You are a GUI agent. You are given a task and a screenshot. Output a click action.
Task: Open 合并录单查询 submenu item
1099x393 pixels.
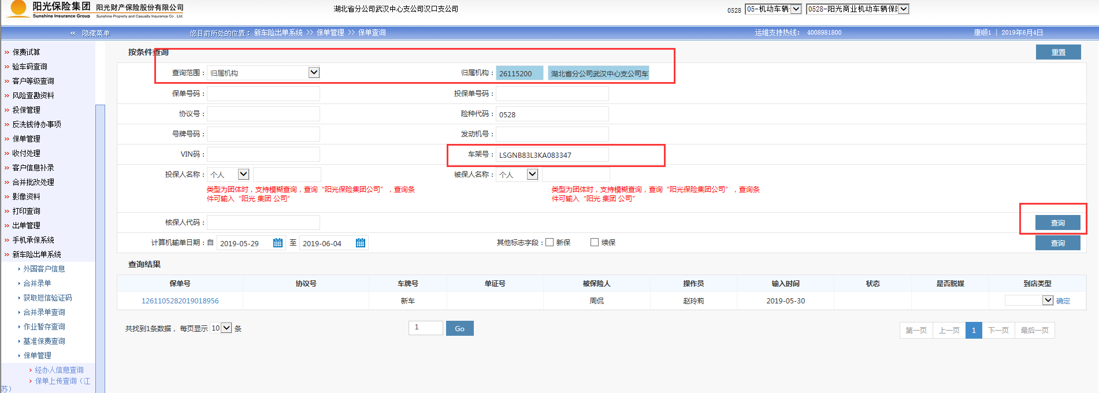click(x=44, y=312)
